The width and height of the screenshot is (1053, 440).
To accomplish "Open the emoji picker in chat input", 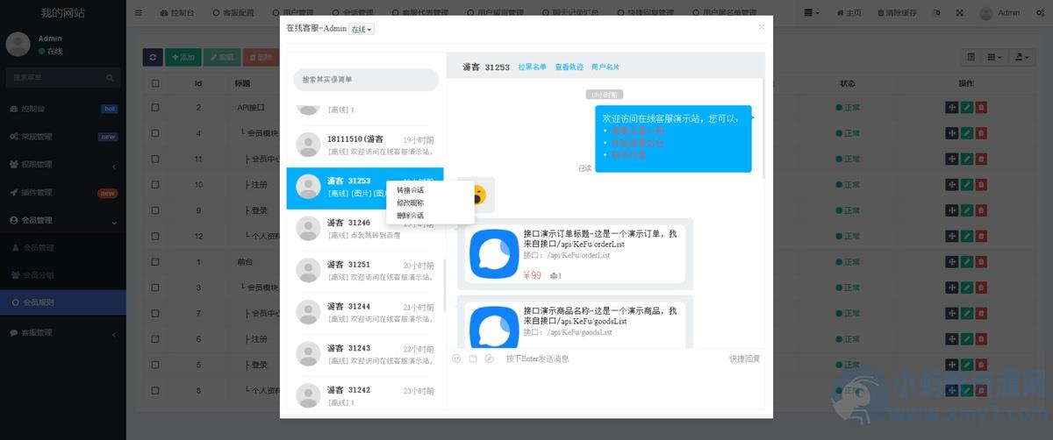I will 456,358.
